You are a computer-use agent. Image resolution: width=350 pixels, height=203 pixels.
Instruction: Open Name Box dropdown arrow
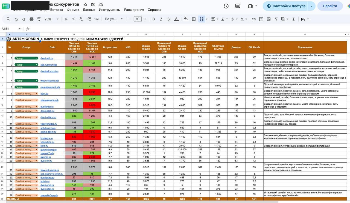click(19, 29)
